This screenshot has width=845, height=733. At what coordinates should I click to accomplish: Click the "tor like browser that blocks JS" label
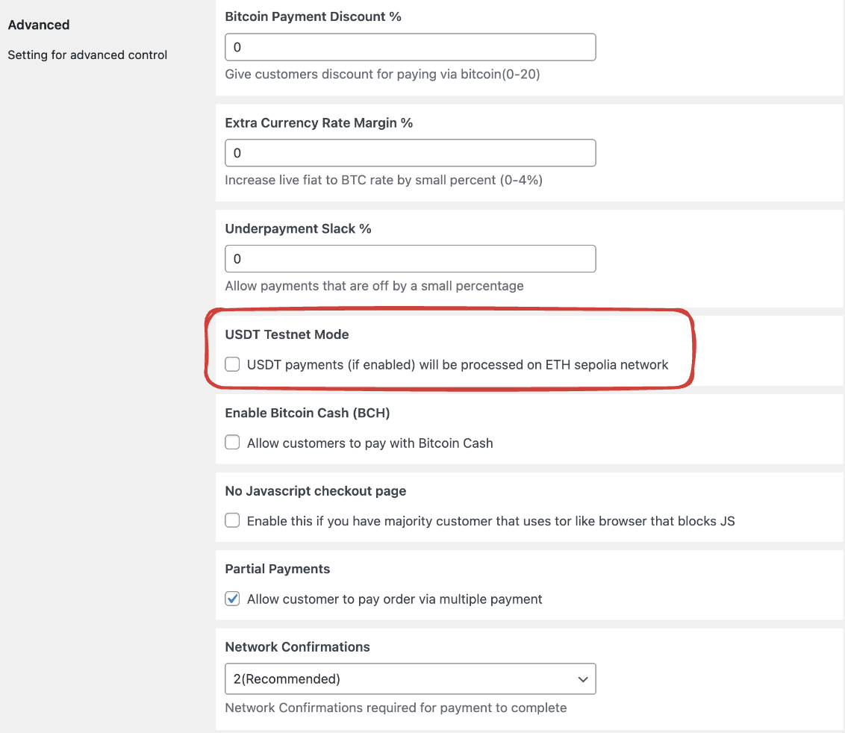[x=490, y=521]
